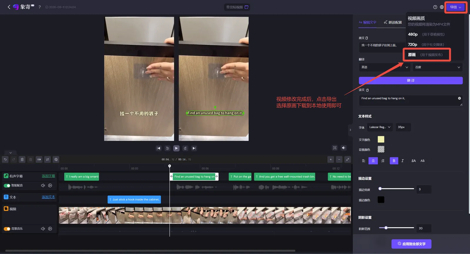Click the undo arrow in the timeline toolbar
This screenshot has width=470, height=254.
[x=5, y=159]
